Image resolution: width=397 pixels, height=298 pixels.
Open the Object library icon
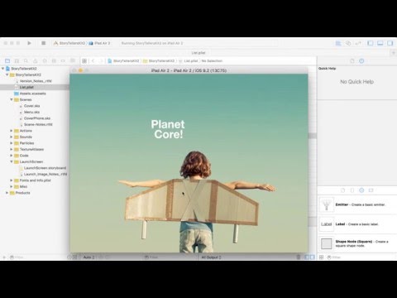coord(361,190)
